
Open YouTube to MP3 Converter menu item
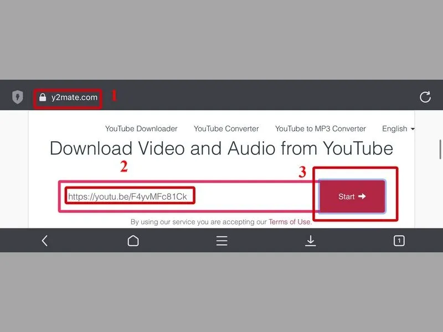pyautogui.click(x=321, y=129)
